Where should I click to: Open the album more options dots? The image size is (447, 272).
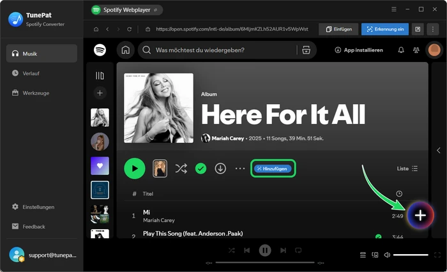click(x=240, y=169)
